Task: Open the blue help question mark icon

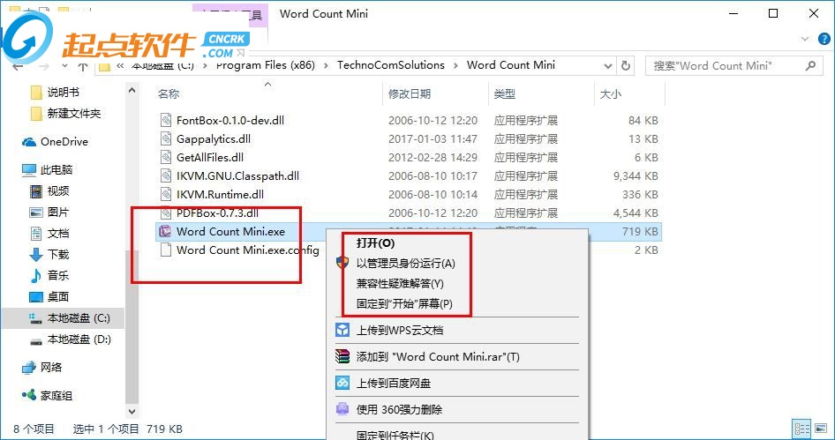Action: click(824, 39)
